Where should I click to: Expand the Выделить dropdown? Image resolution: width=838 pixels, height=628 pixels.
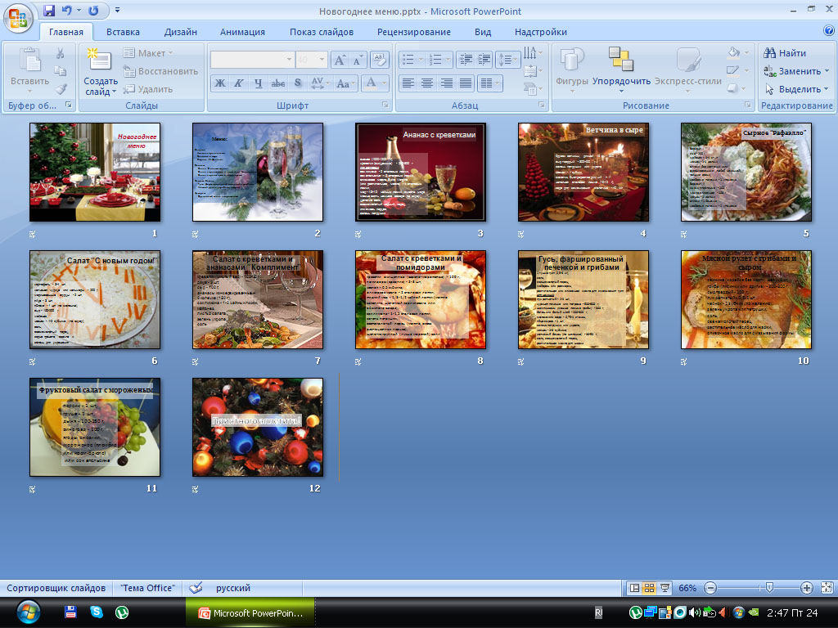(826, 89)
